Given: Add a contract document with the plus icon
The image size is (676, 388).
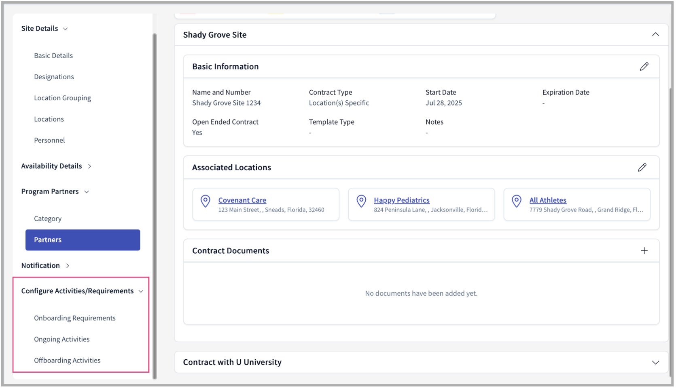Looking at the screenshot, I should (644, 250).
